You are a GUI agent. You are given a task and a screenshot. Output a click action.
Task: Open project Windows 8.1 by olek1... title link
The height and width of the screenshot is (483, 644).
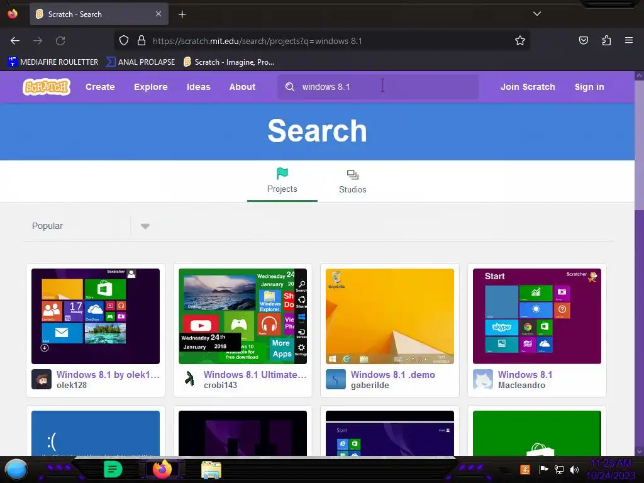tap(108, 375)
